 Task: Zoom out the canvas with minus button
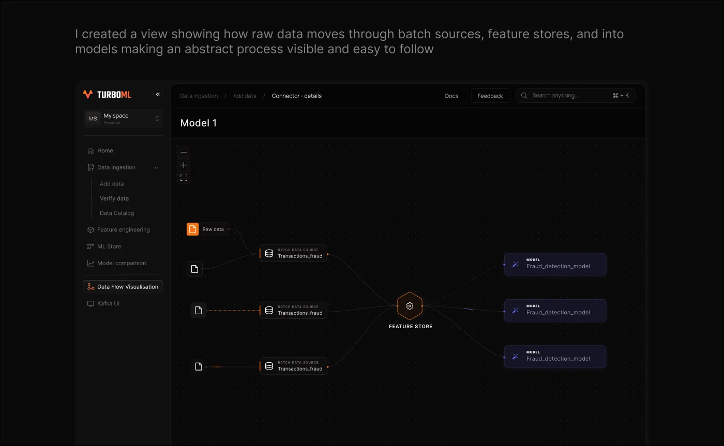click(184, 152)
